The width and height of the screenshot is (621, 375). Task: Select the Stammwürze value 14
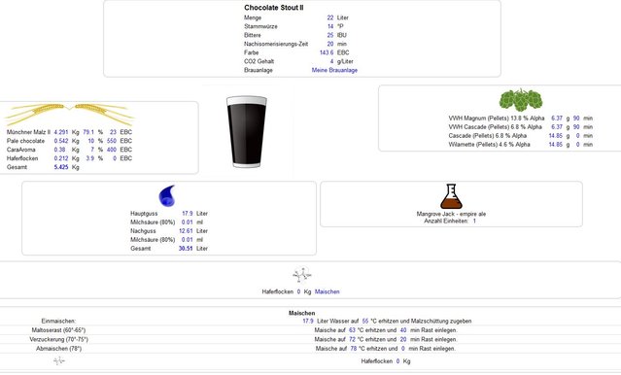pos(329,26)
